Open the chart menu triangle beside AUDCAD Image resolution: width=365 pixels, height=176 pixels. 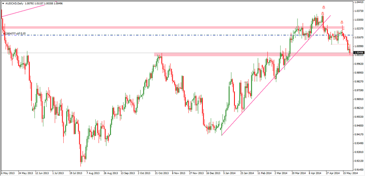click(3, 3)
